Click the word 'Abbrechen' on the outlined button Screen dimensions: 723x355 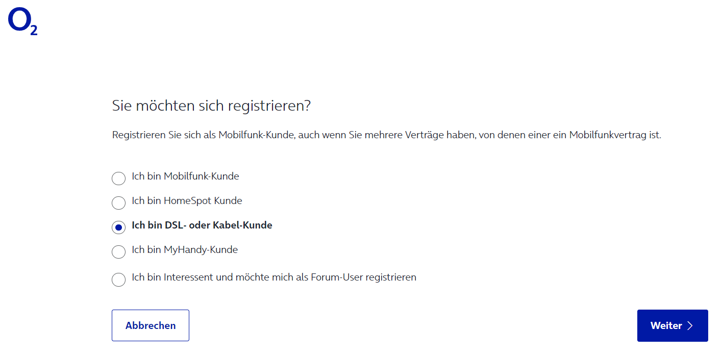tap(151, 325)
